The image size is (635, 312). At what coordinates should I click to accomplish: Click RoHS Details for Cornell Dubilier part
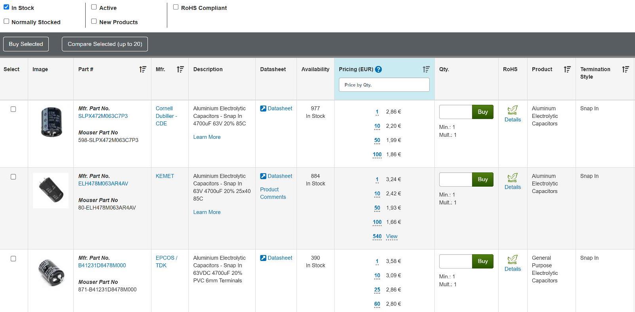coord(513,119)
